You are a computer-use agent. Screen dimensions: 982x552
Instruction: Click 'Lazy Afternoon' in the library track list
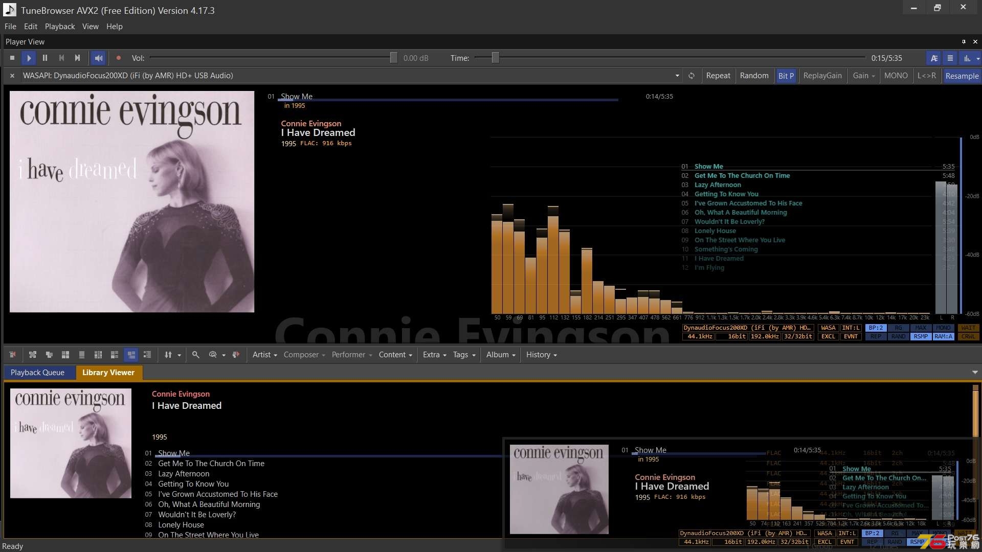tap(184, 474)
